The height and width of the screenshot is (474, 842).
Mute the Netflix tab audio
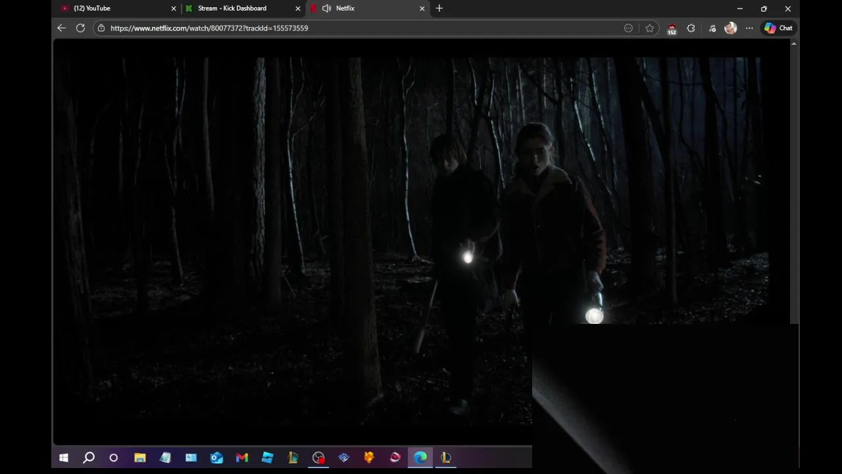pos(326,9)
